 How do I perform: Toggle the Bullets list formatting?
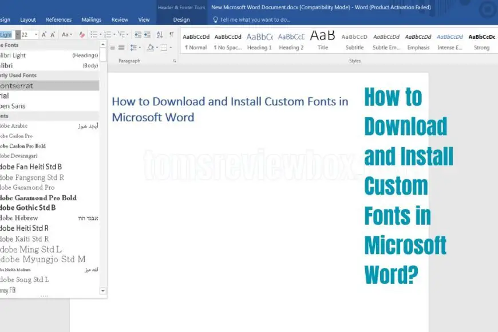click(x=94, y=34)
